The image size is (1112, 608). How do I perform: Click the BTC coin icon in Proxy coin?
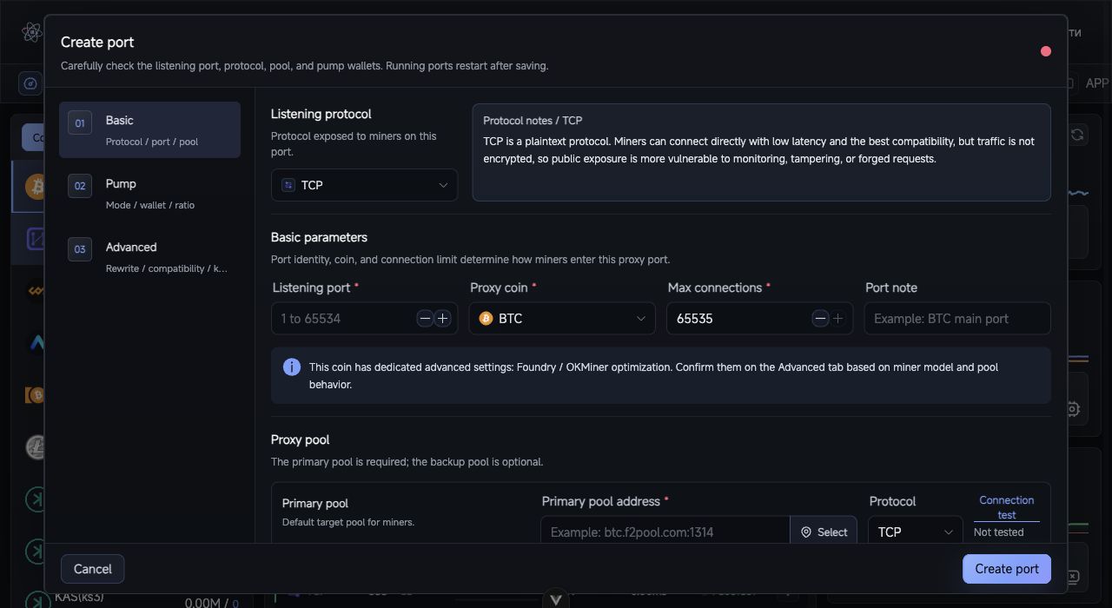tap(486, 319)
